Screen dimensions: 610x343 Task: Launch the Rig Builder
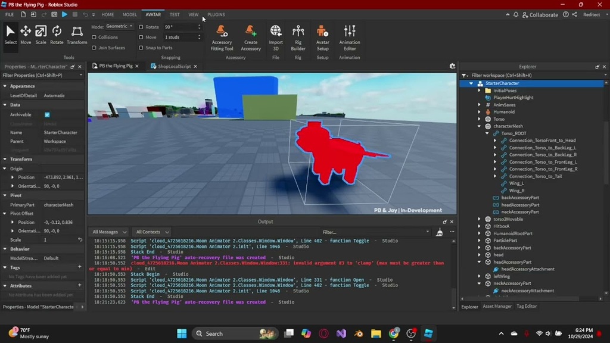298,37
